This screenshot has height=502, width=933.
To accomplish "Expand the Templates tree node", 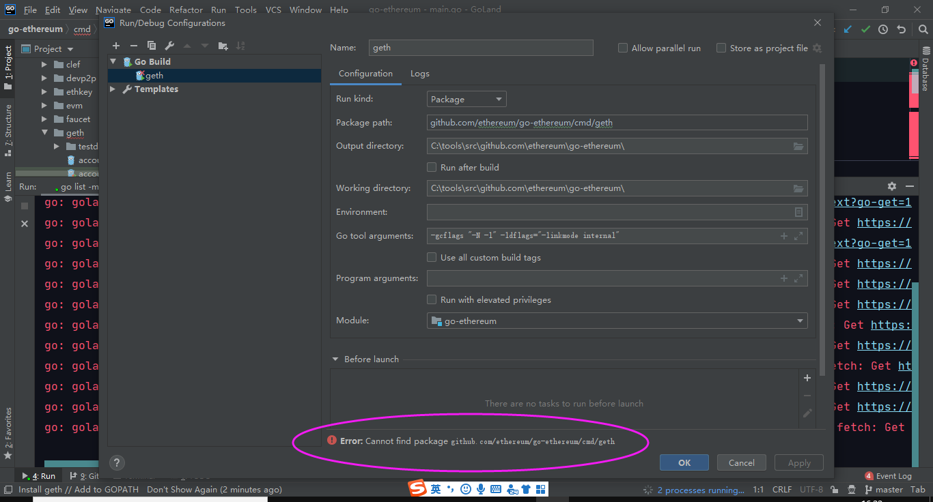I will coord(113,89).
